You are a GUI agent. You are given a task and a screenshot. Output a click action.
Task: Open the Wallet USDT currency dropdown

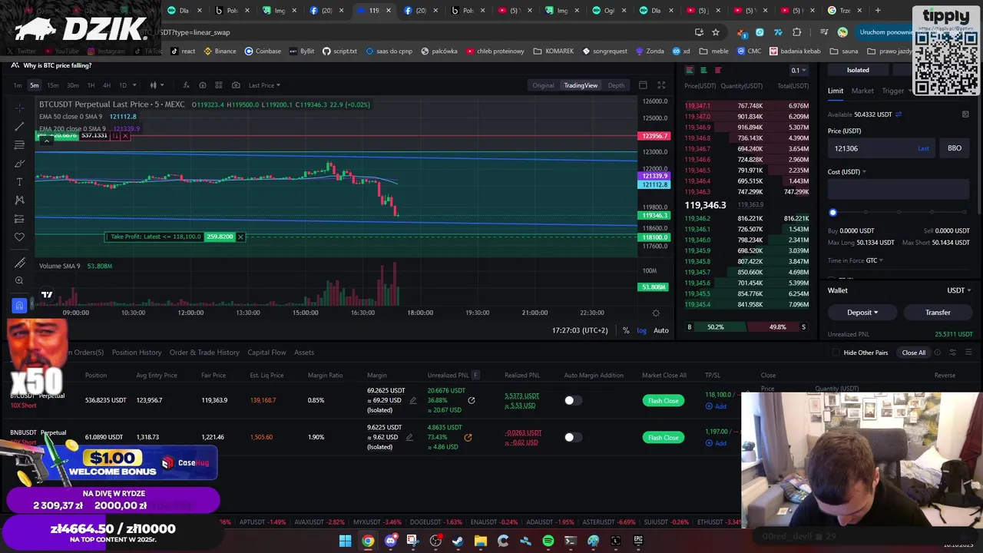pyautogui.click(x=958, y=290)
